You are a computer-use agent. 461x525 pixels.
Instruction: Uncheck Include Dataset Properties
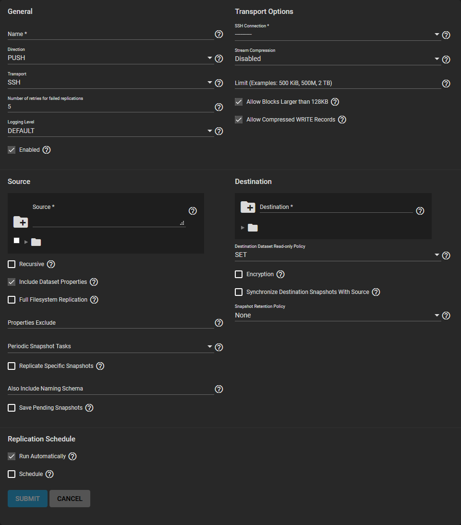pos(12,282)
